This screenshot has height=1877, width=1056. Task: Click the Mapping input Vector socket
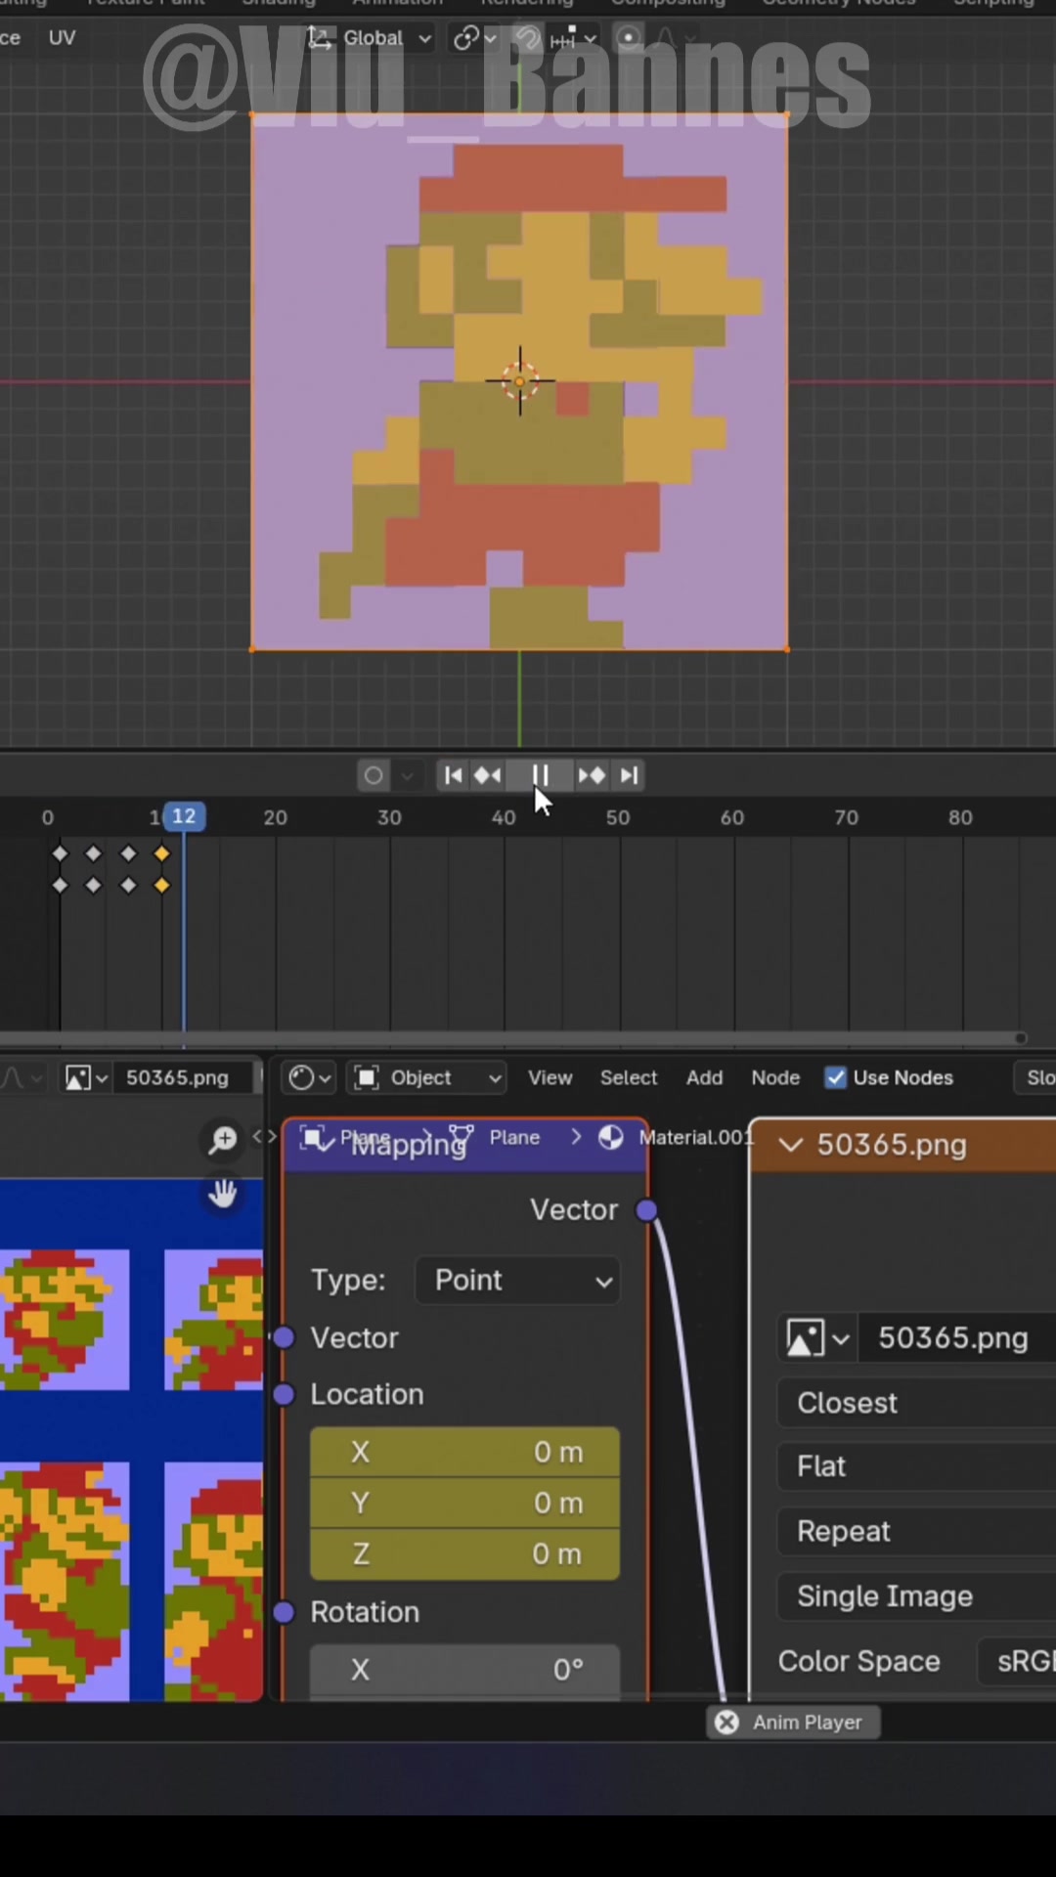(x=284, y=1337)
